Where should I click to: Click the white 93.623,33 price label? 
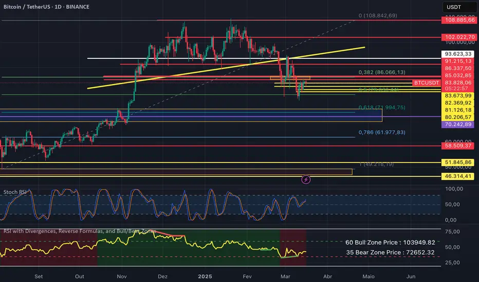[x=457, y=54]
